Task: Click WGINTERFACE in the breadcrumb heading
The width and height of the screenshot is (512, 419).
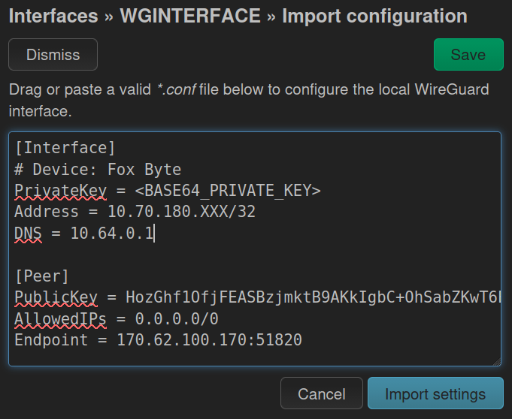Action: 190,17
